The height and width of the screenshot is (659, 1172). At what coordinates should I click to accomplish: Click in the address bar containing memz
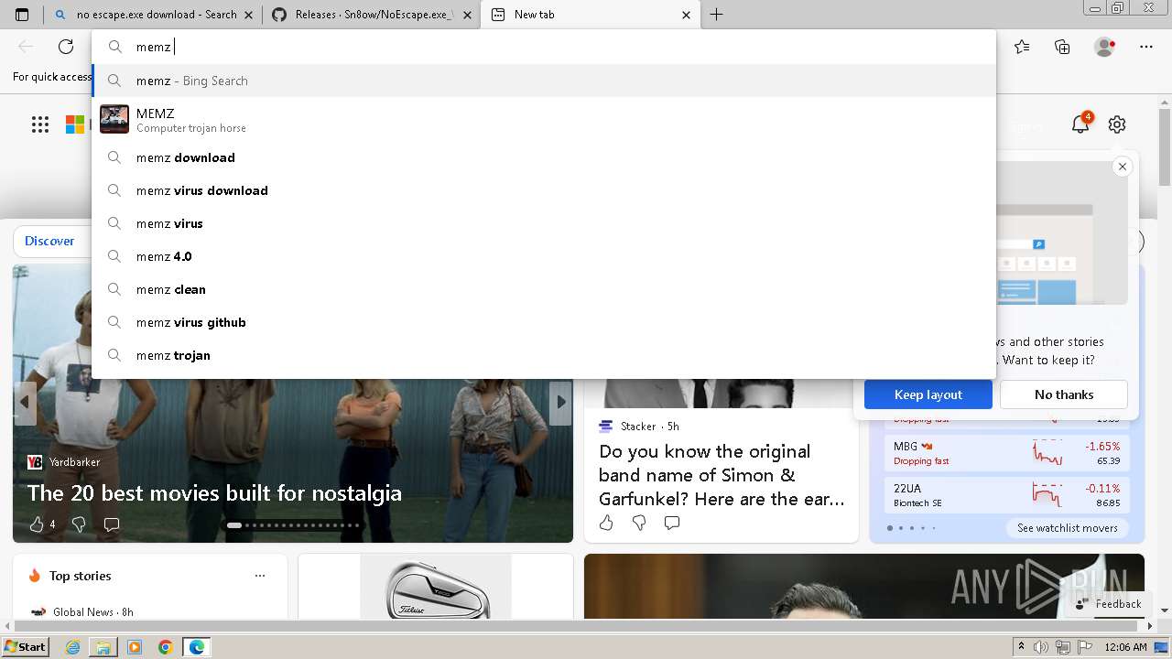click(544, 47)
